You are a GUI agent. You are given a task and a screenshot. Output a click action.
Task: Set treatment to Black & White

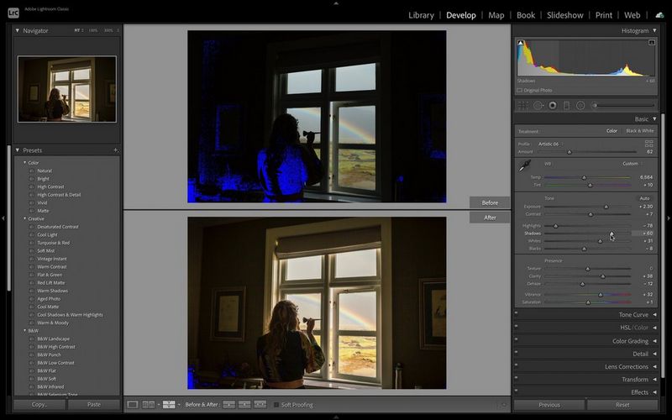click(639, 131)
